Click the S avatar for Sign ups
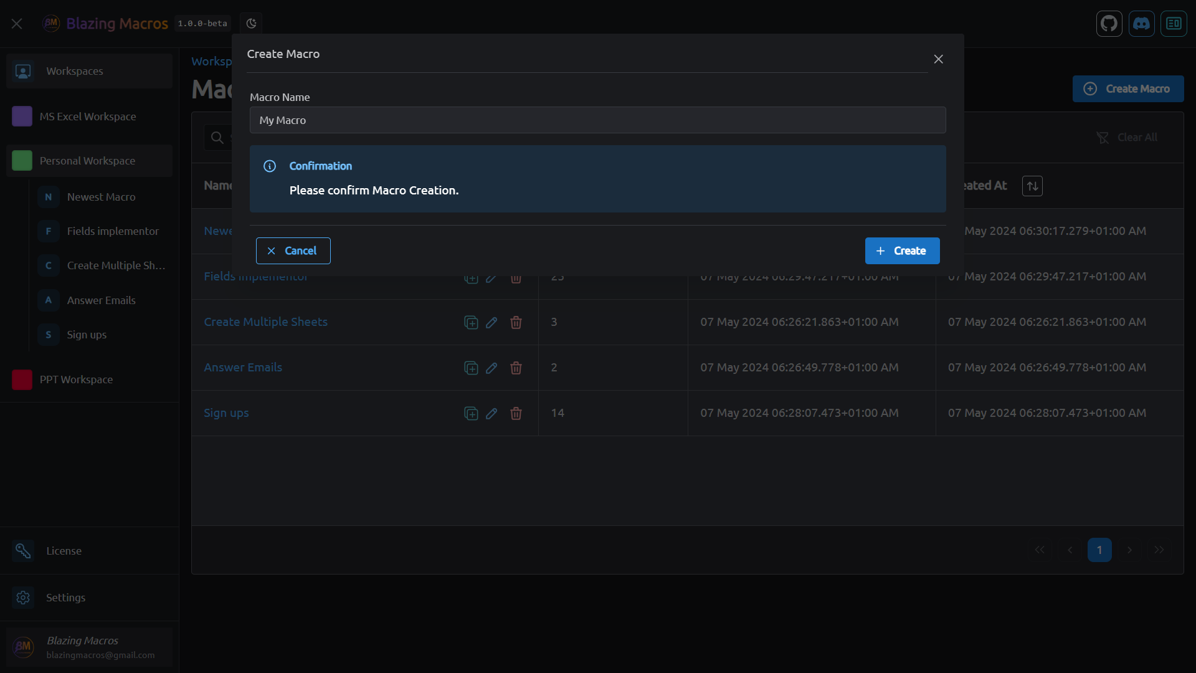 point(49,335)
